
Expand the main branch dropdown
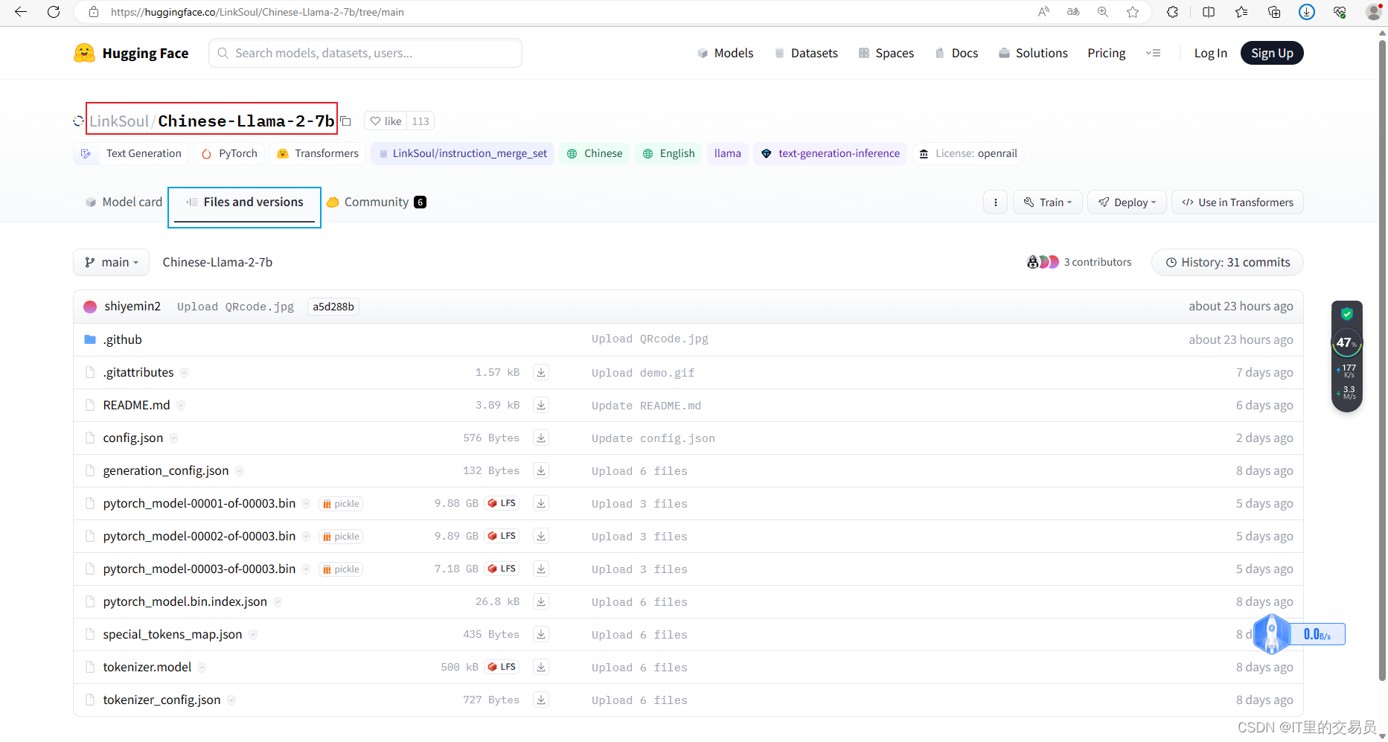point(111,262)
